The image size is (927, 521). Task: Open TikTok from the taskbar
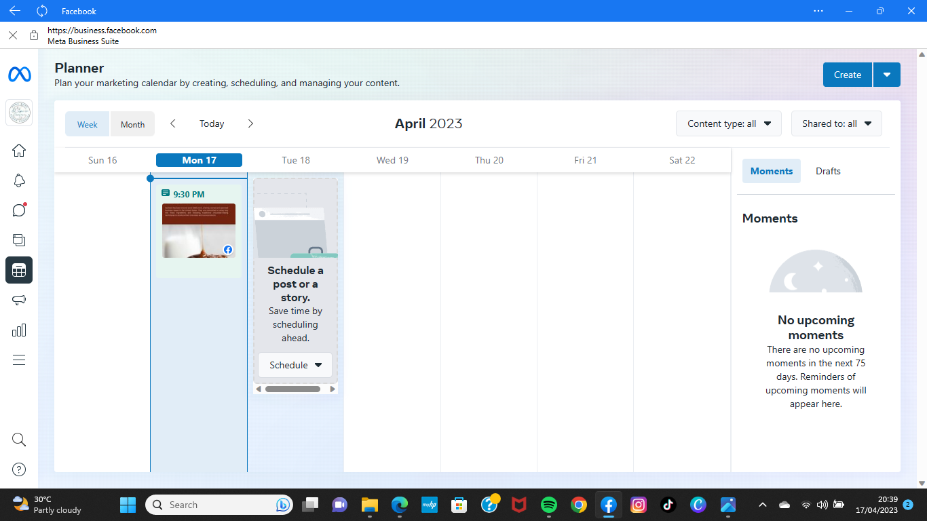tap(668, 505)
